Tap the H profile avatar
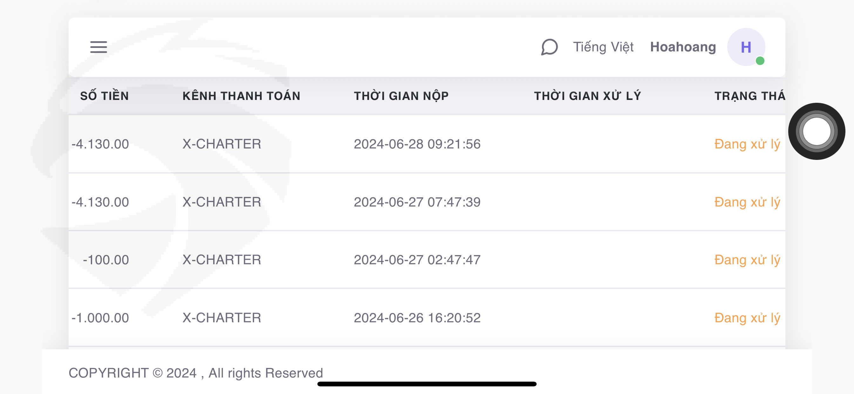The width and height of the screenshot is (854, 394). 746,47
